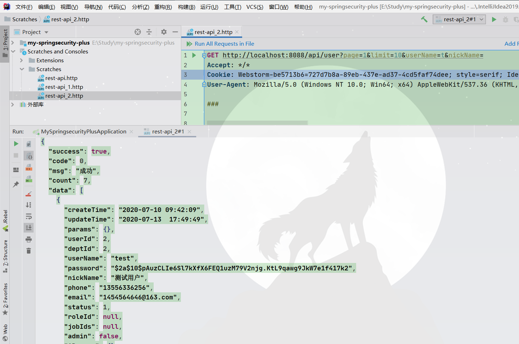Viewport: 519px width, 344px height.
Task: Click the Pin Tab icon in Run panel
Action: tap(16, 184)
